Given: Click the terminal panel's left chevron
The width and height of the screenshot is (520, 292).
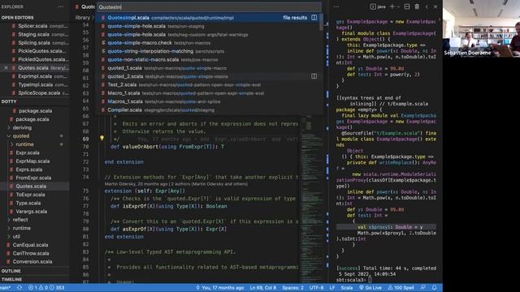Looking at the screenshot, I should click(427, 6).
